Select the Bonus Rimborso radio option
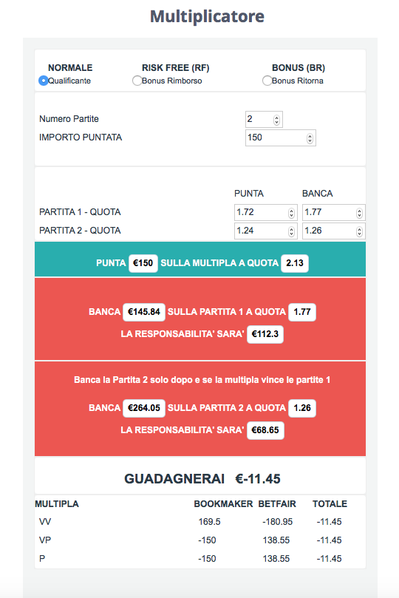This screenshot has height=598, width=399. coord(137,81)
